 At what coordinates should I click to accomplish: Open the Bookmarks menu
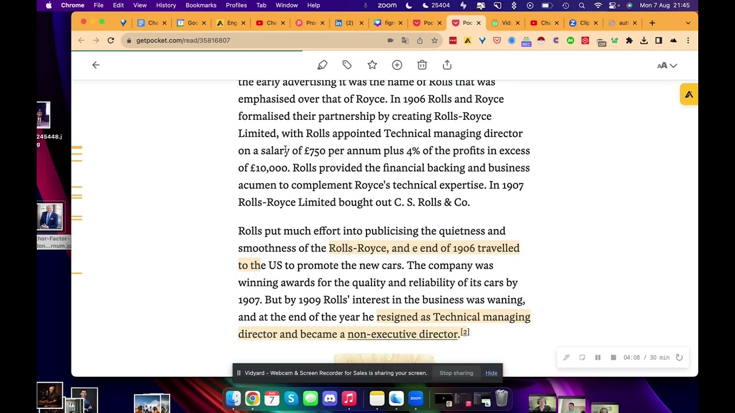click(x=201, y=5)
